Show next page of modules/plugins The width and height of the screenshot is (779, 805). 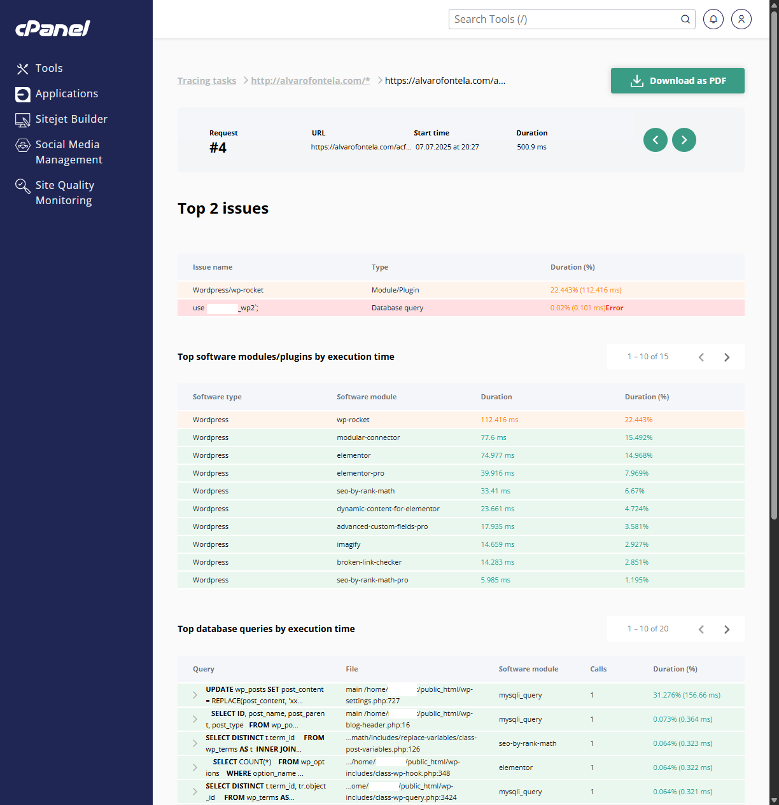pyautogui.click(x=727, y=357)
